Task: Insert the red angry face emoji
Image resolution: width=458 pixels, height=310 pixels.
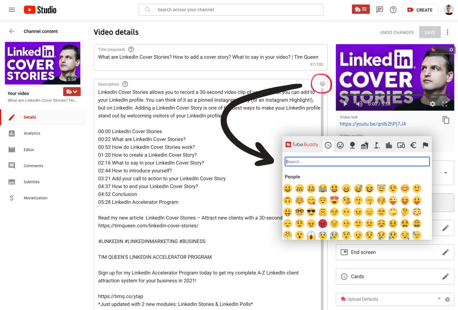Action: coord(323,224)
